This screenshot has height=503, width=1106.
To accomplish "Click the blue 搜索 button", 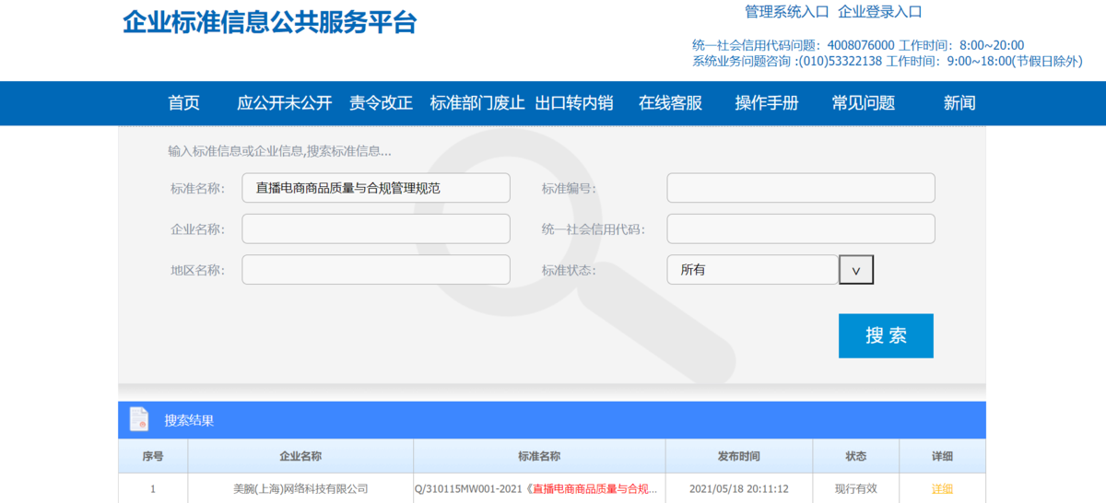I will 885,335.
